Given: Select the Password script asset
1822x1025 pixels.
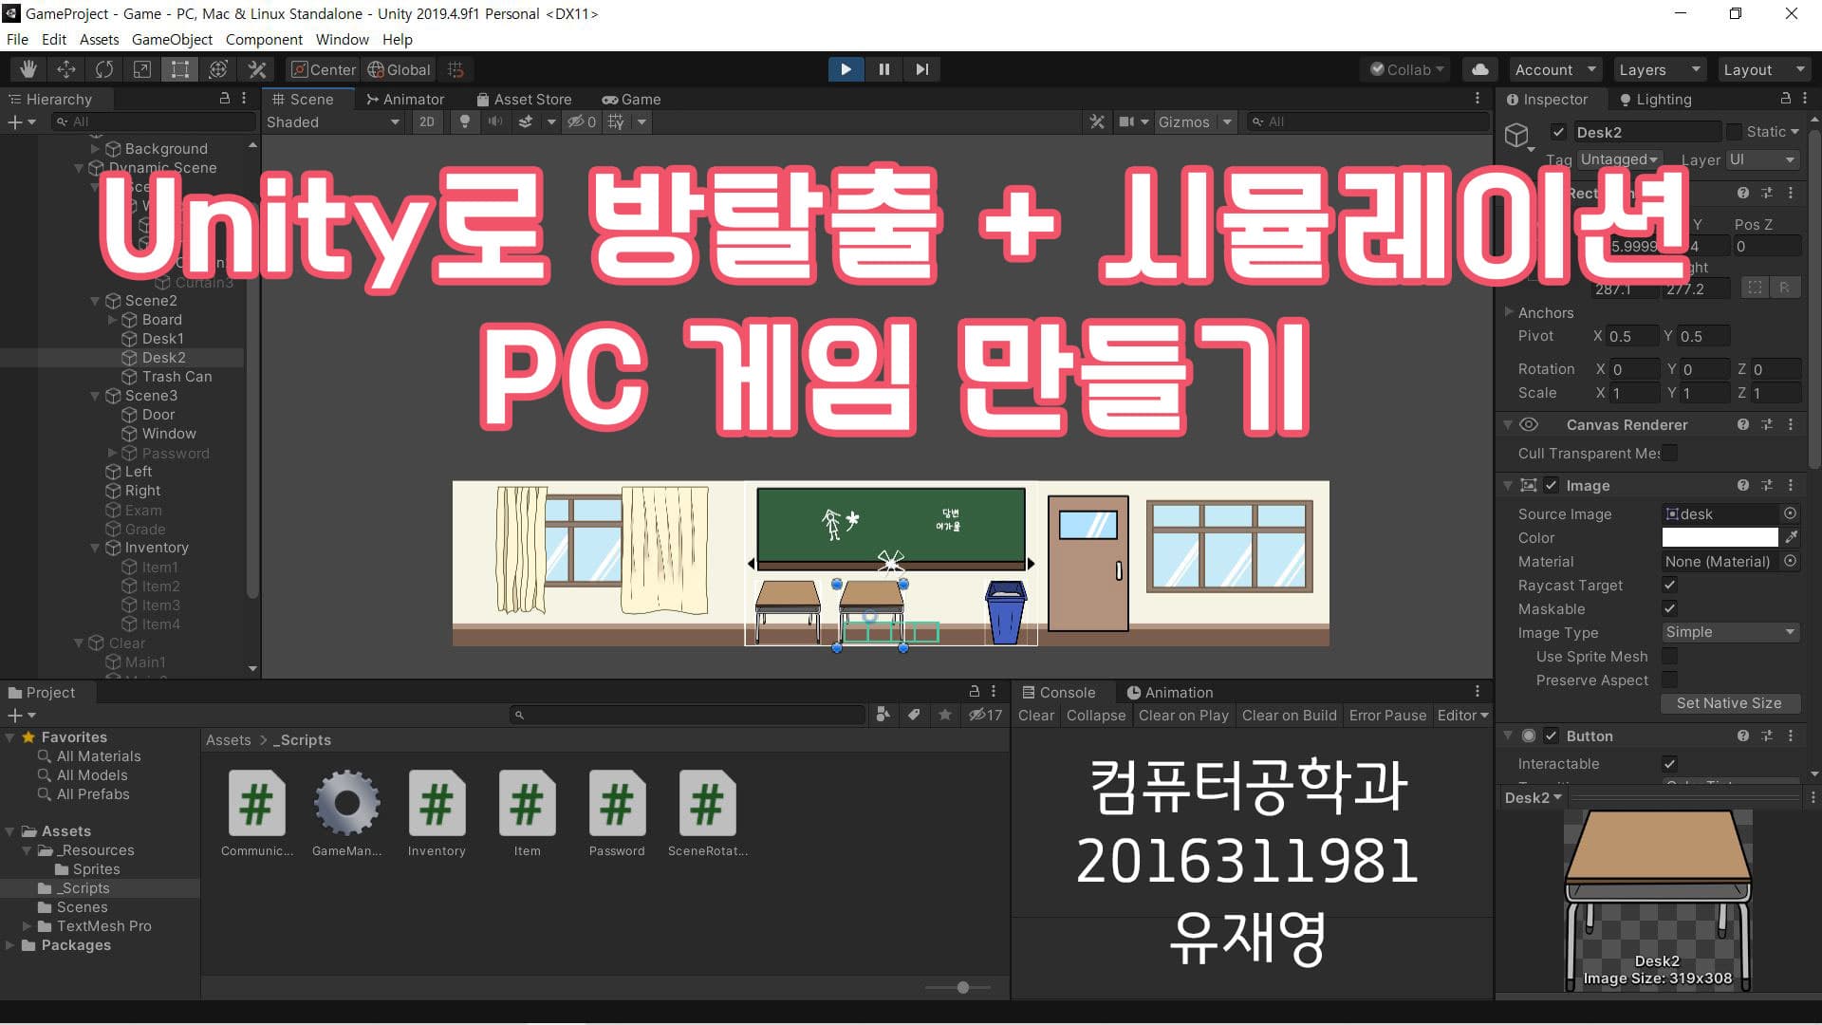Looking at the screenshot, I should 617,802.
